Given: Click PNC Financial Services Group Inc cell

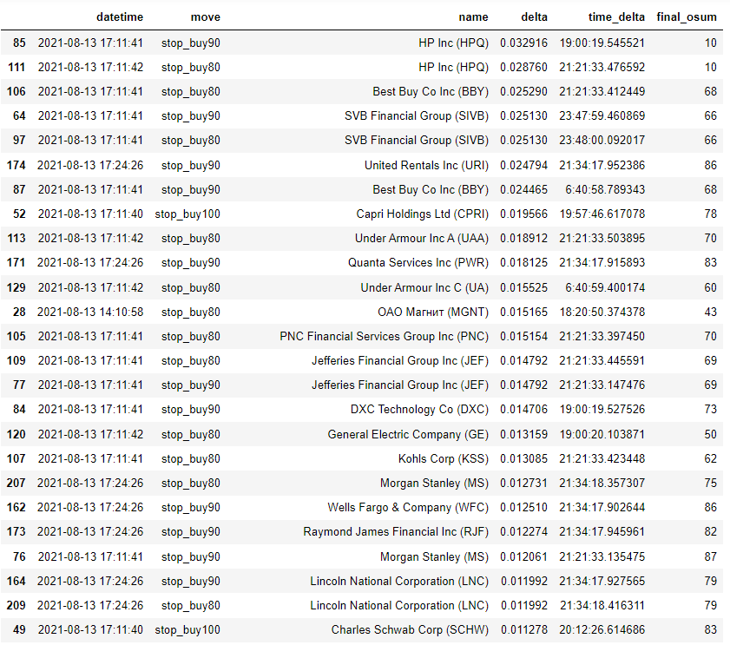Looking at the screenshot, I should tap(384, 336).
